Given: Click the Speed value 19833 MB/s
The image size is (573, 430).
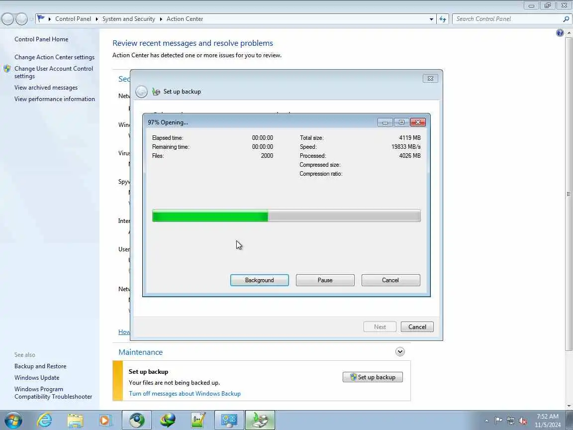Looking at the screenshot, I should click(x=406, y=147).
